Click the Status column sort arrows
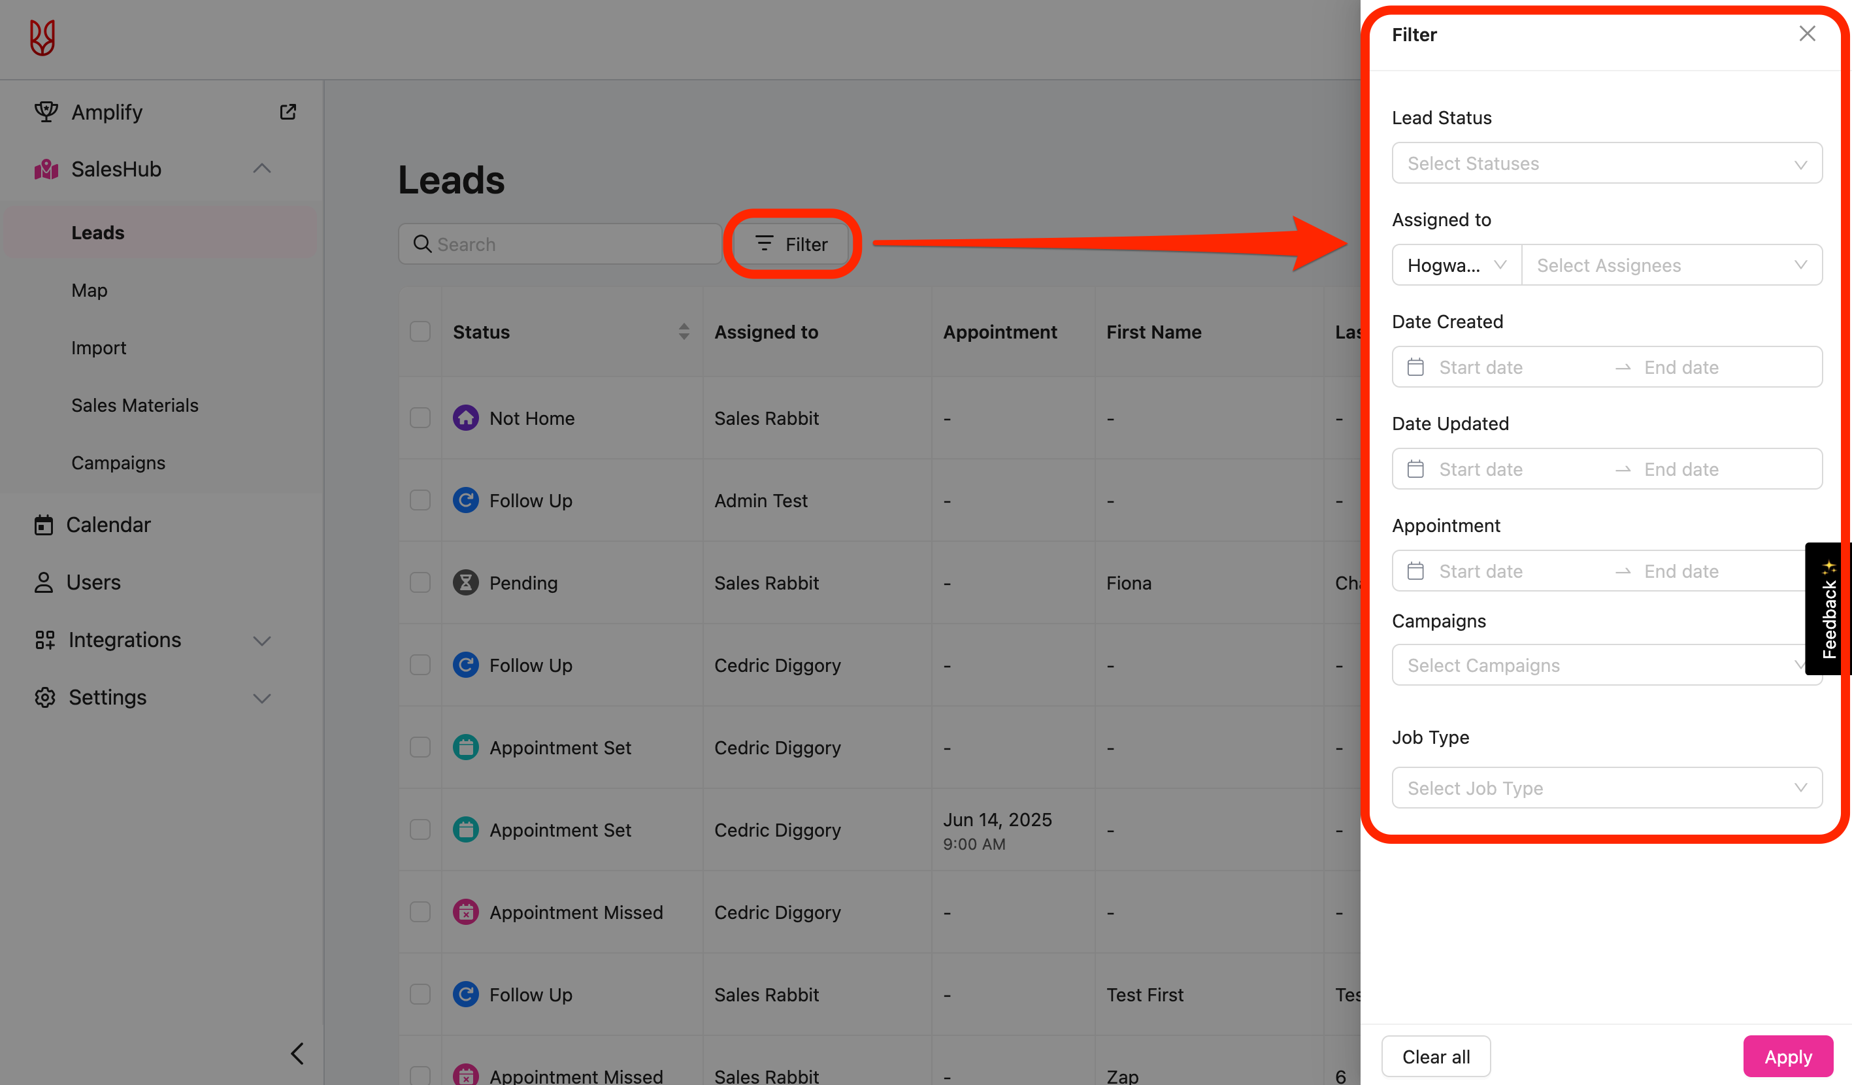The image size is (1852, 1085). pos(684,331)
